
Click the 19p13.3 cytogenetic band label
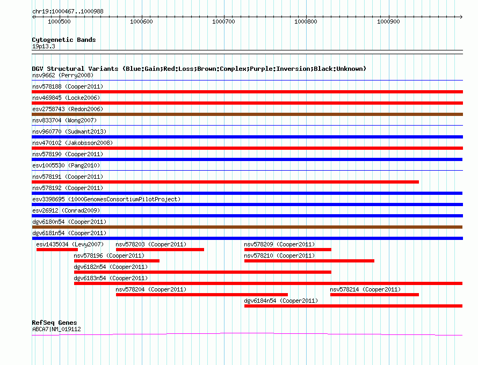pyautogui.click(x=44, y=46)
